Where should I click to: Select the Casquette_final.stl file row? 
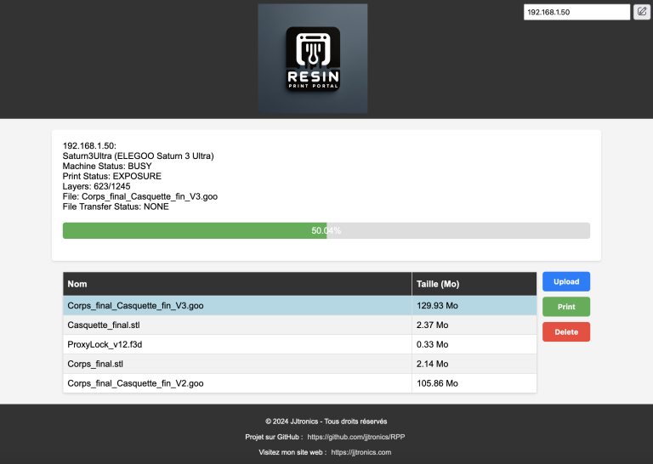coord(300,325)
